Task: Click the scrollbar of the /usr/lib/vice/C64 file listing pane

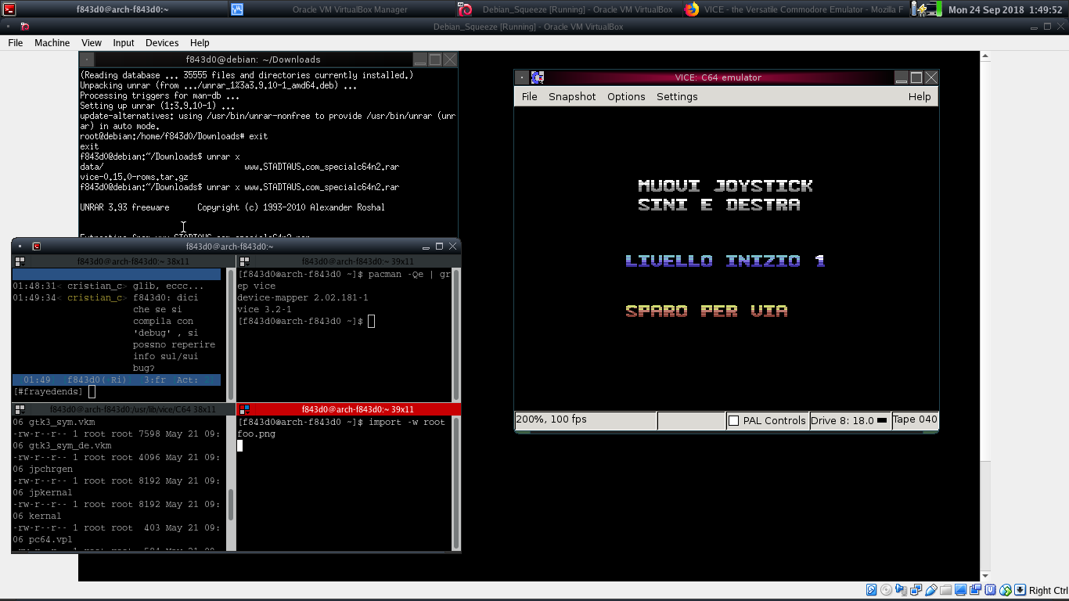Action: [x=231, y=484]
